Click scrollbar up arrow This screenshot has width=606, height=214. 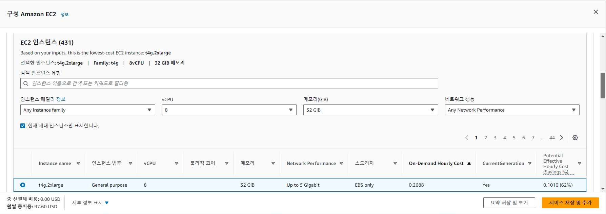point(603,36)
